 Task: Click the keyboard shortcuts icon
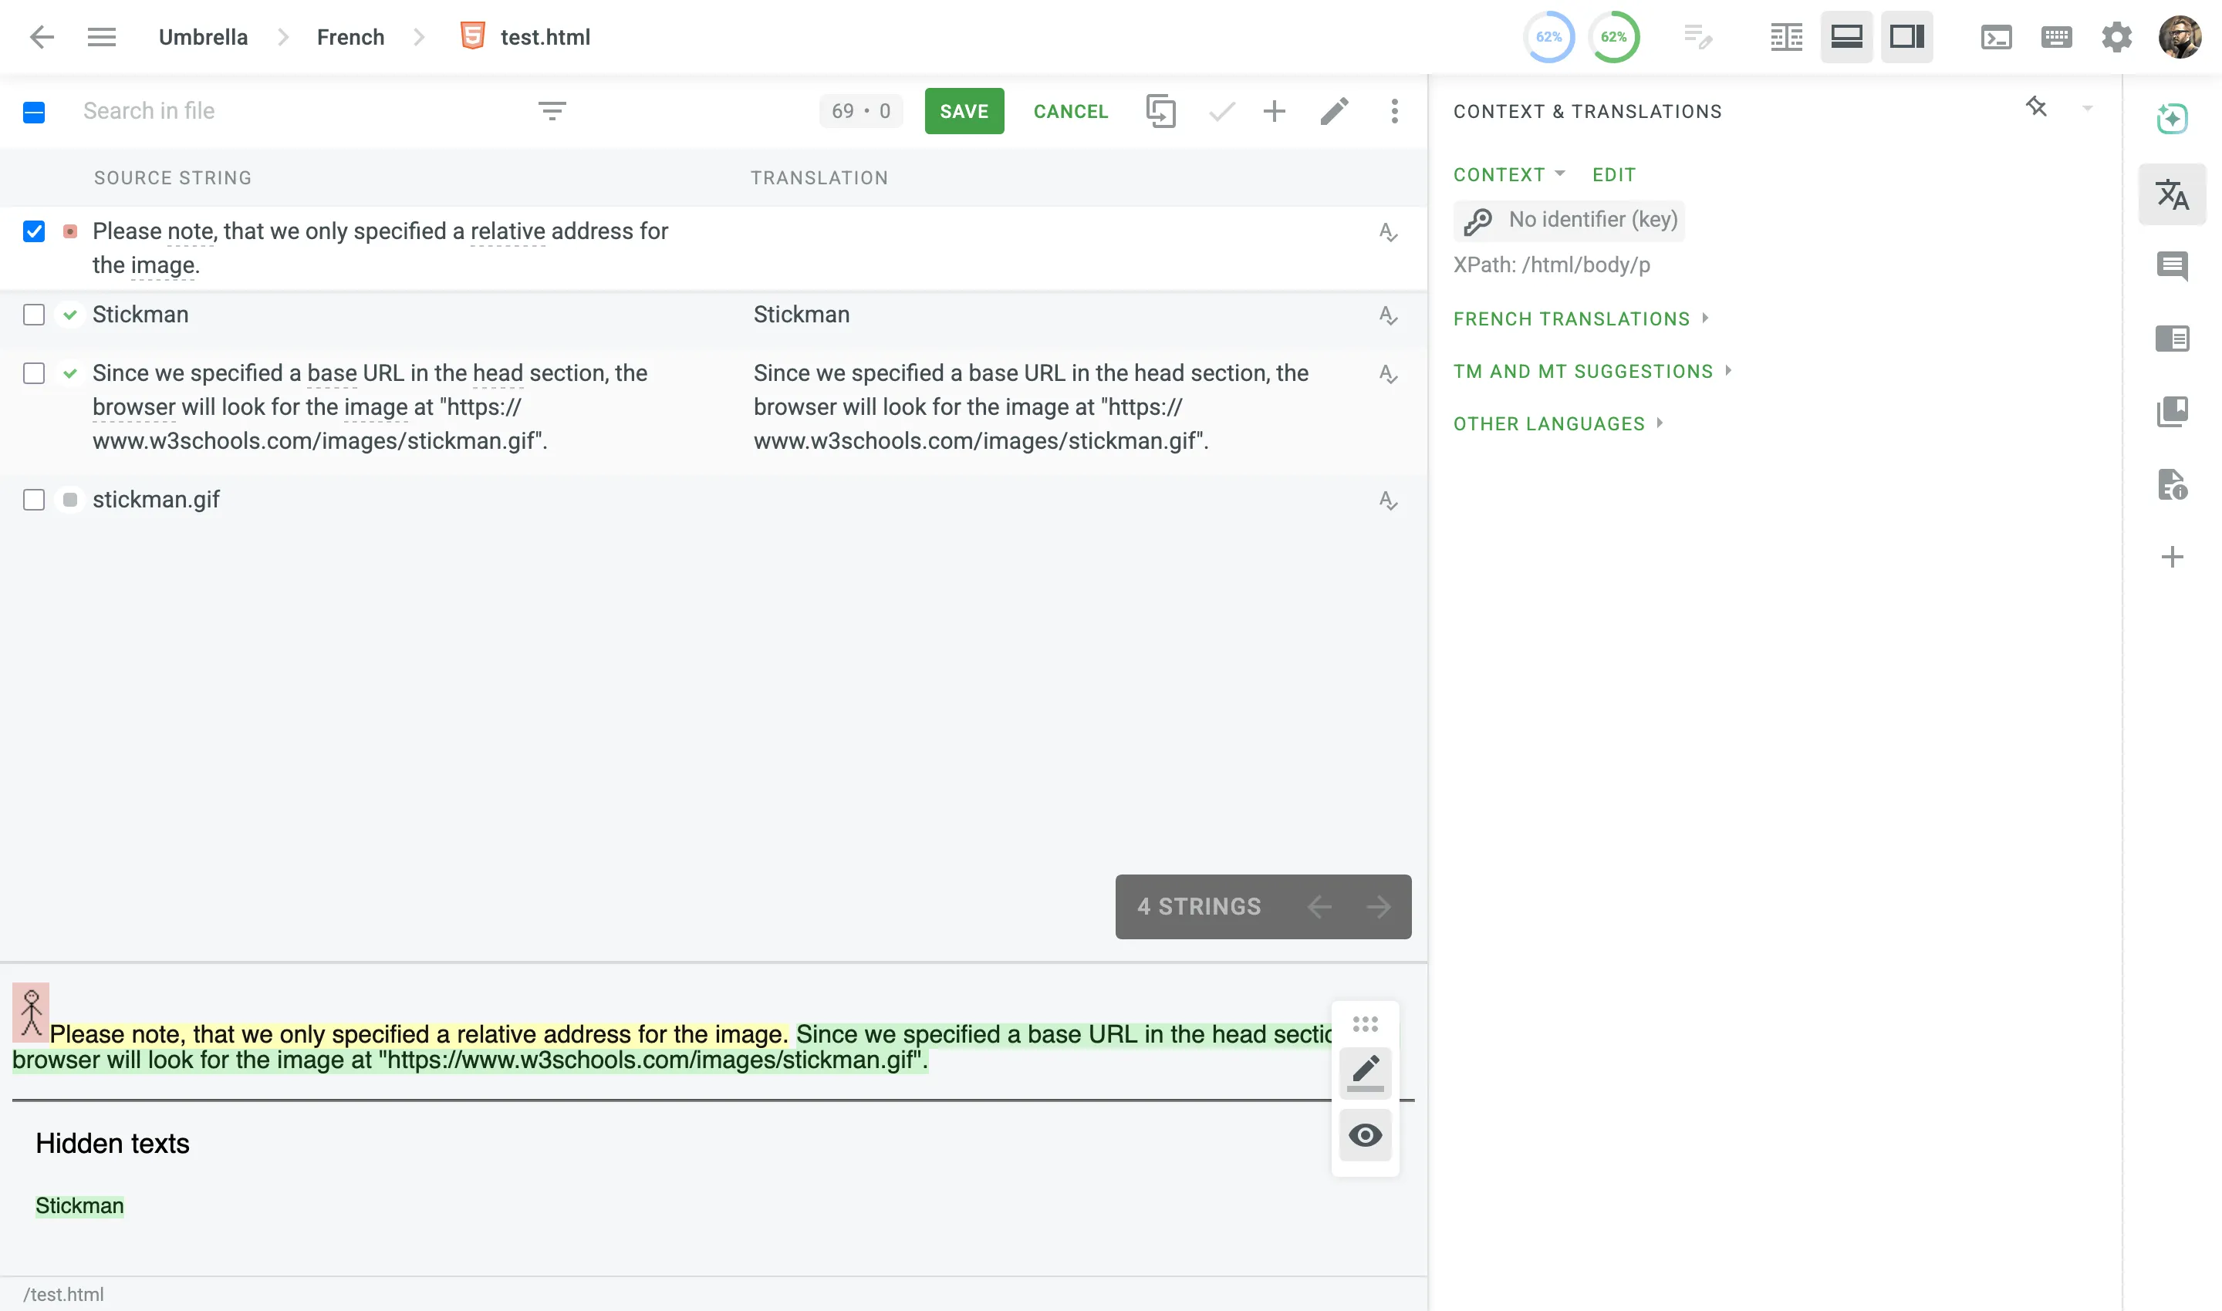click(x=2057, y=37)
